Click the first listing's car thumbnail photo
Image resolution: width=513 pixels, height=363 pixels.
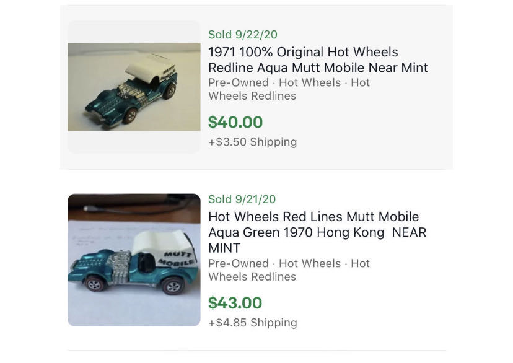(x=133, y=85)
